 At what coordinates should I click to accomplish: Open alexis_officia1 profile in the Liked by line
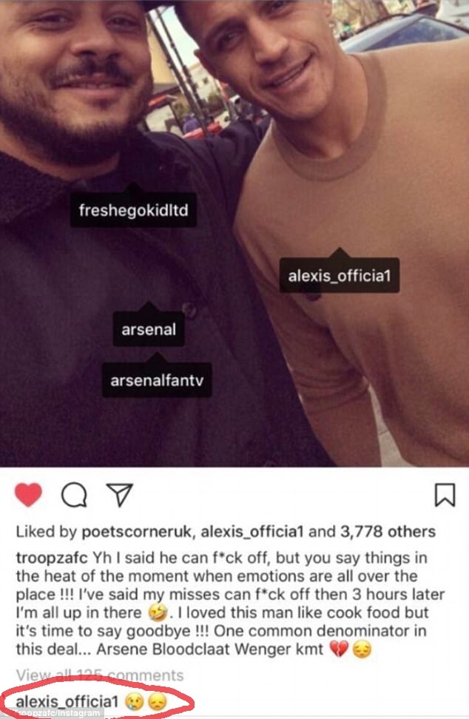[252, 532]
